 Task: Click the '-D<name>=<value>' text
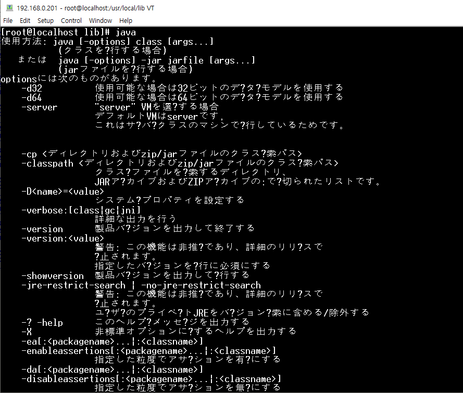[x=62, y=192]
